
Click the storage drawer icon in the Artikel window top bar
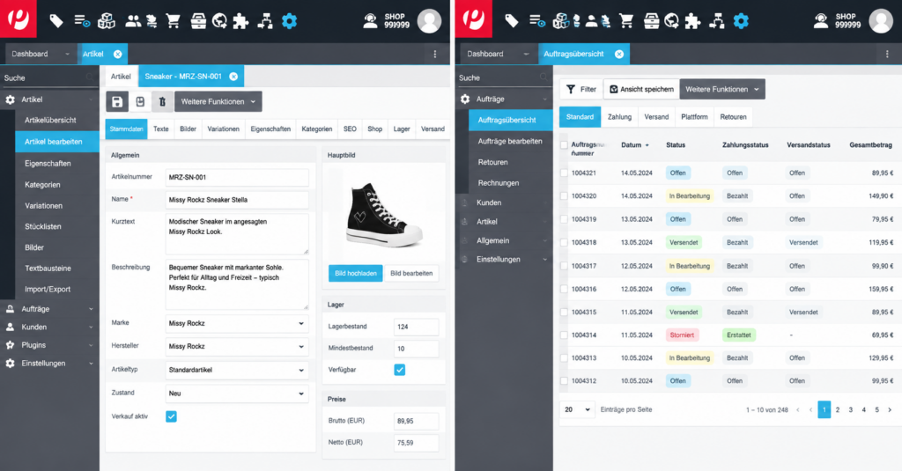coord(198,21)
